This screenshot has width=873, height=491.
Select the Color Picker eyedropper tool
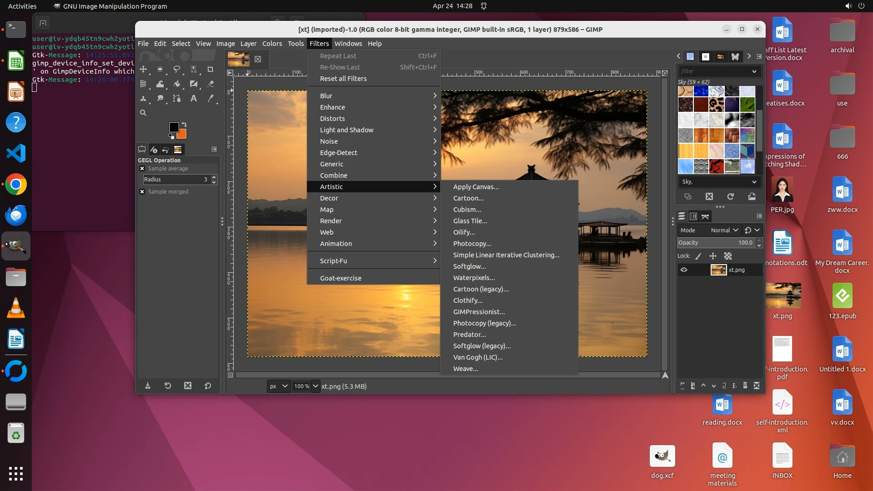point(211,98)
